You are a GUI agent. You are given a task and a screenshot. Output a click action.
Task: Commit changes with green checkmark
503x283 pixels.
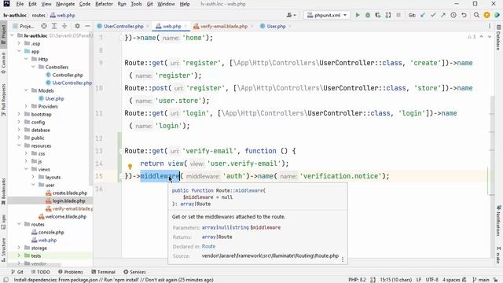pyautogui.click(x=433, y=15)
